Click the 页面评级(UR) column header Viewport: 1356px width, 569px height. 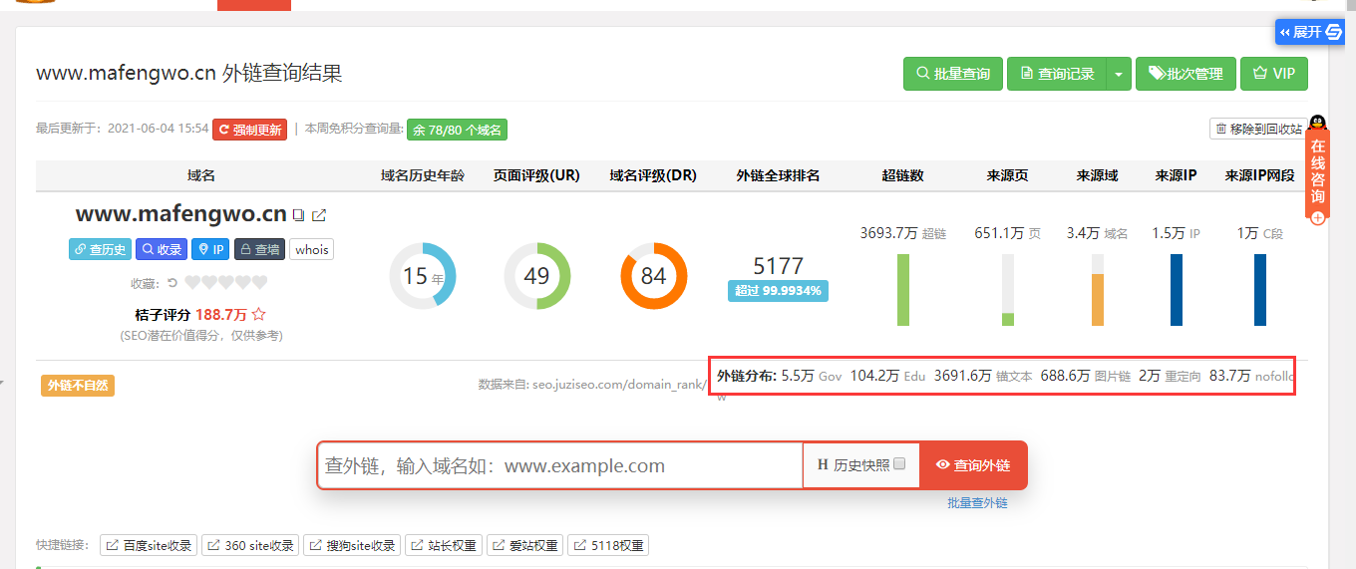536,175
